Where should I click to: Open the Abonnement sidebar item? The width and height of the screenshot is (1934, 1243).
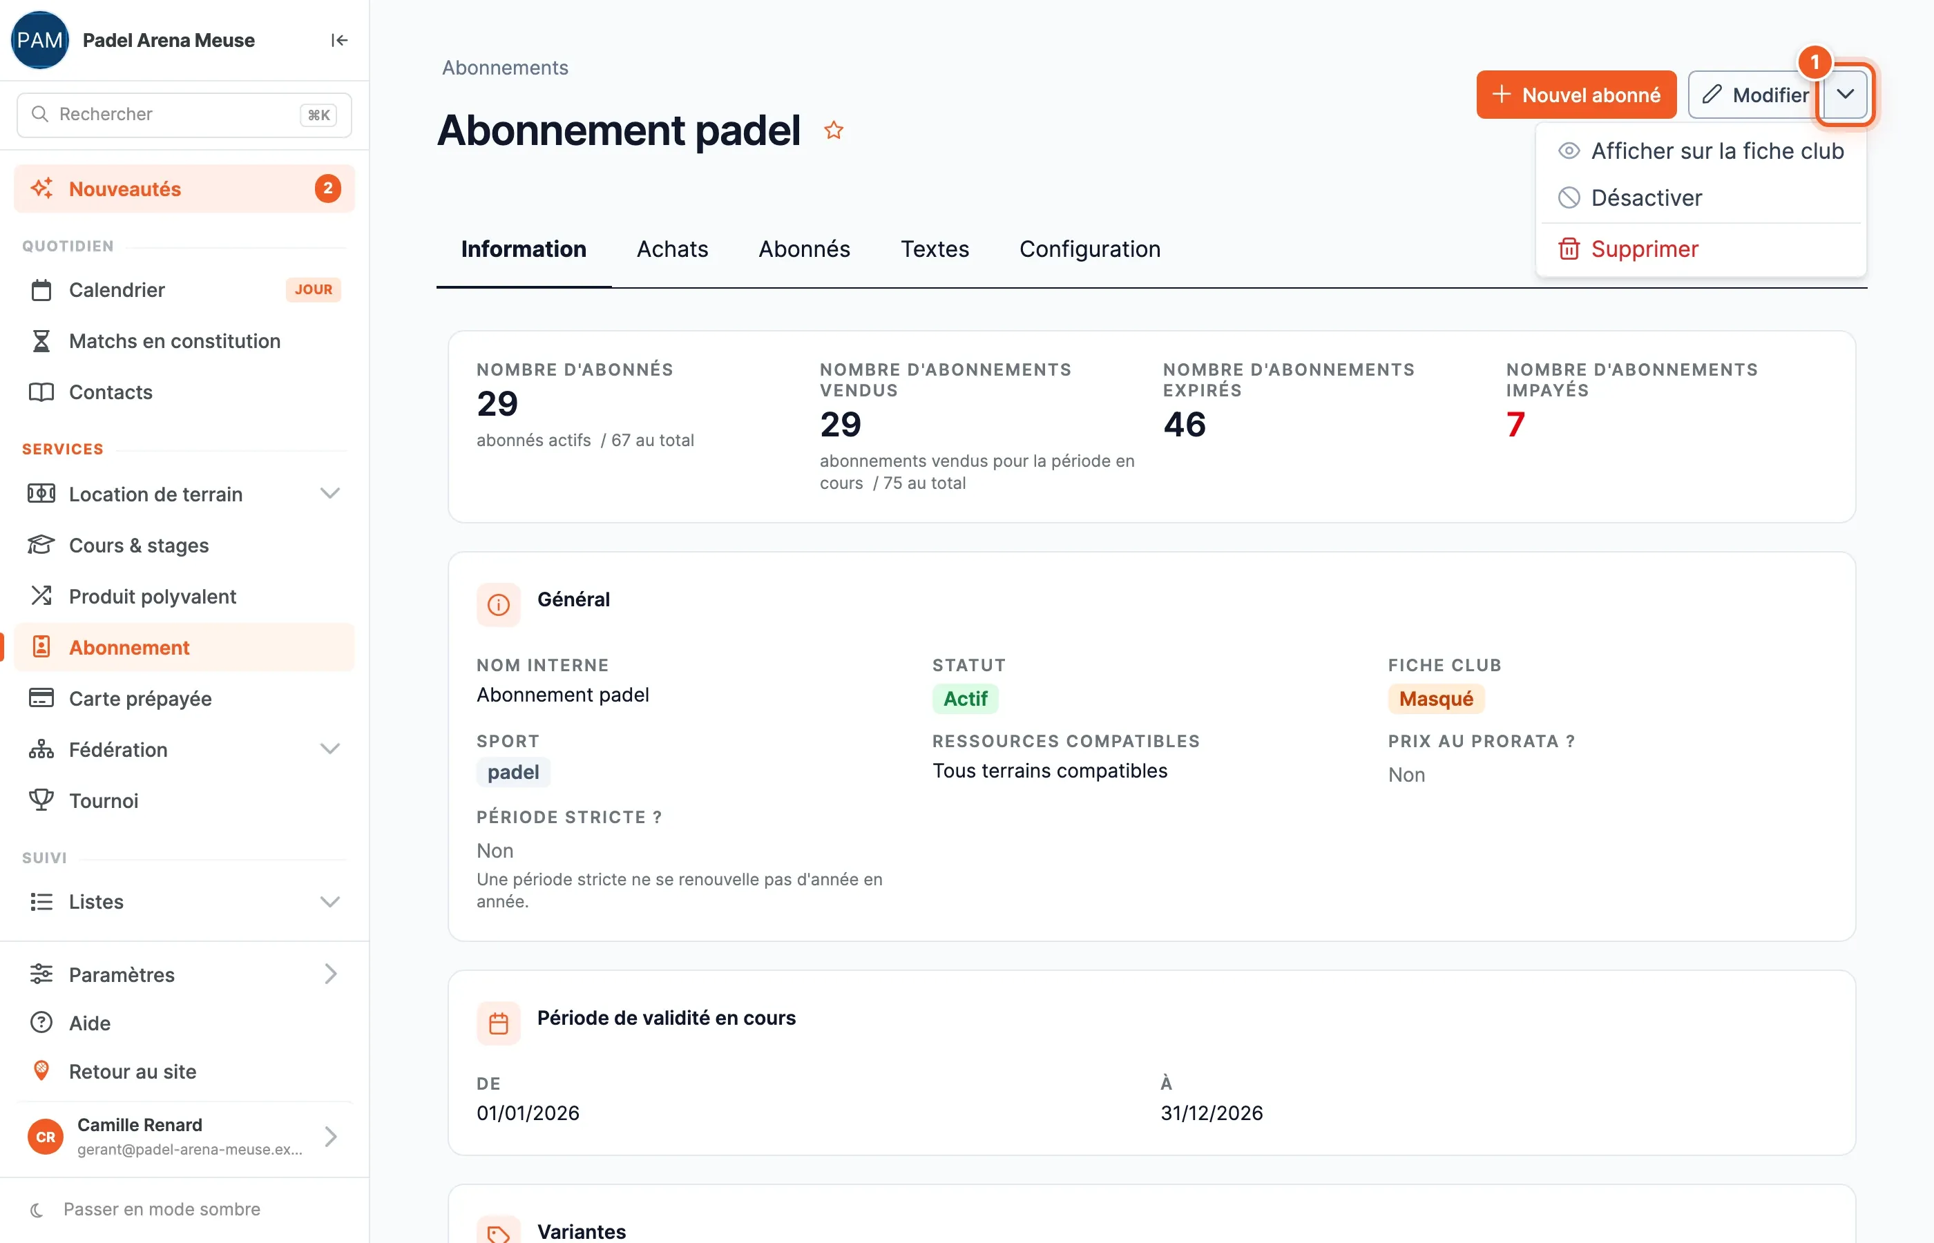pyautogui.click(x=184, y=646)
